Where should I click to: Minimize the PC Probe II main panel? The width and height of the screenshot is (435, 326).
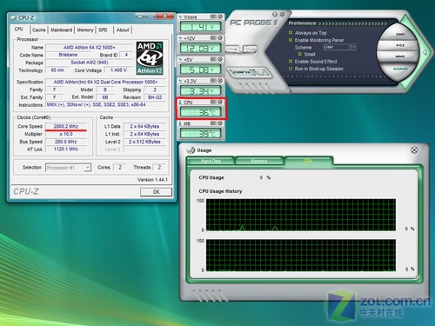(x=275, y=14)
